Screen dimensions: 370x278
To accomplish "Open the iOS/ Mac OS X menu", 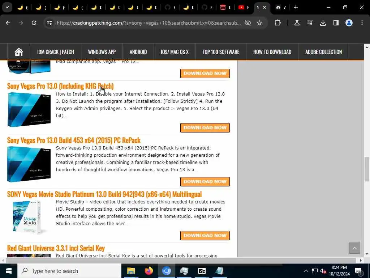I will coord(175,52).
